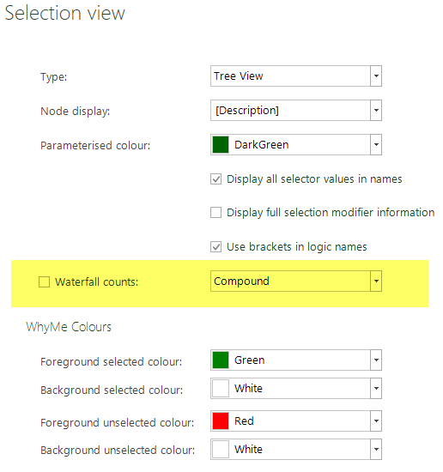Click the white Background unselected colour swatch
The width and height of the screenshot is (443, 472).
coord(221,449)
